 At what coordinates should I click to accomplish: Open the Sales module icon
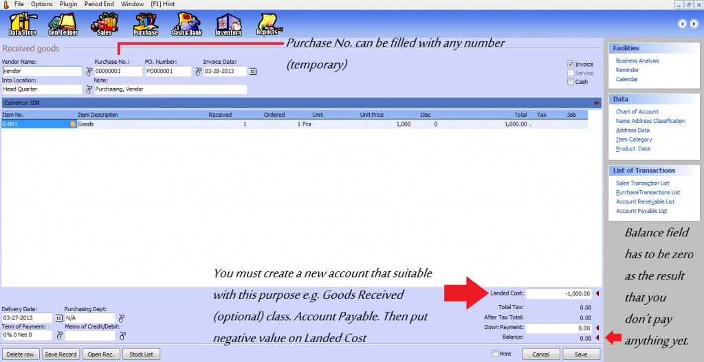pyautogui.click(x=104, y=25)
